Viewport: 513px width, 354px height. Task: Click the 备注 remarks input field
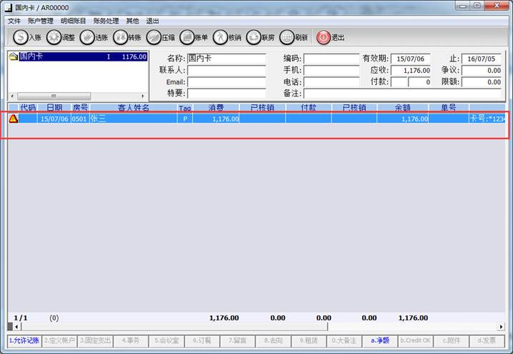(x=402, y=93)
